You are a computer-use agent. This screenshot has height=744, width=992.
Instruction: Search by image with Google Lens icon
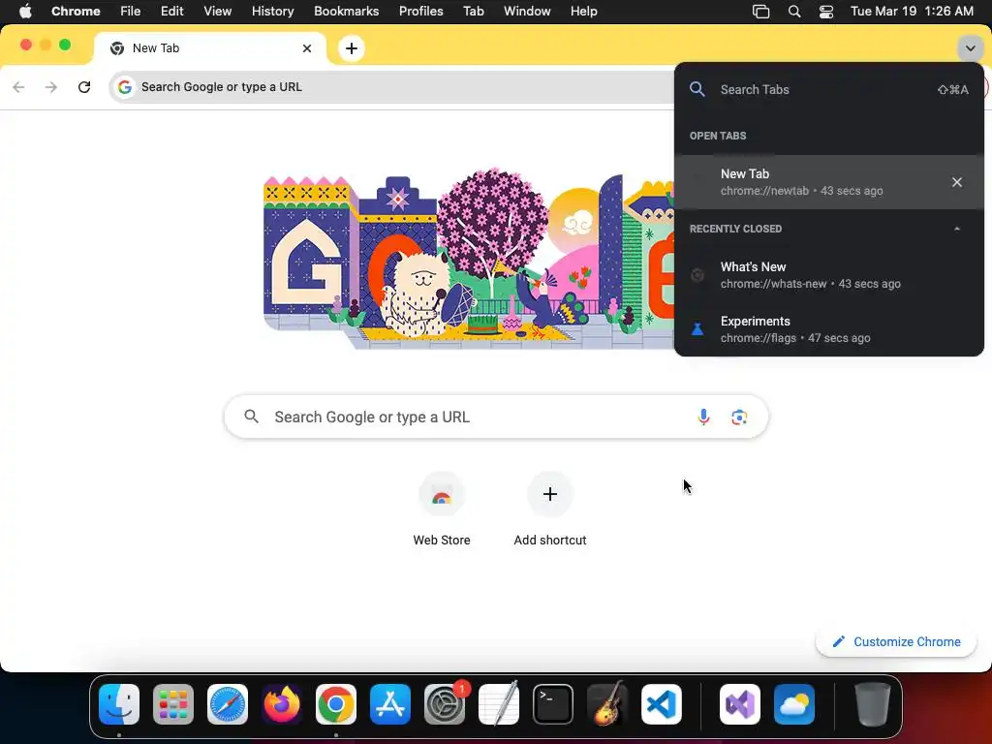click(x=739, y=417)
